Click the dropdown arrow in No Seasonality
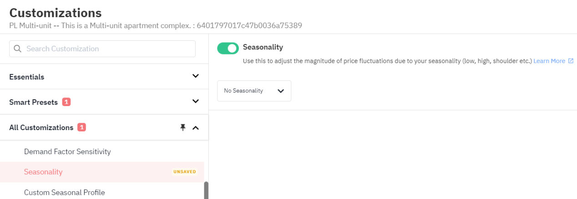 tap(281, 91)
